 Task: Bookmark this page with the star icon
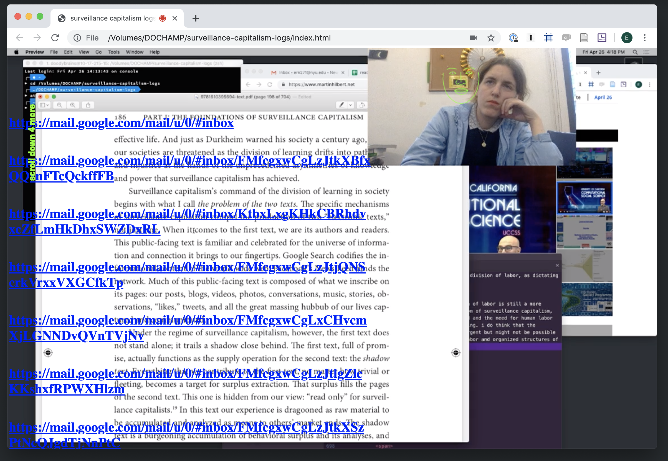491,38
